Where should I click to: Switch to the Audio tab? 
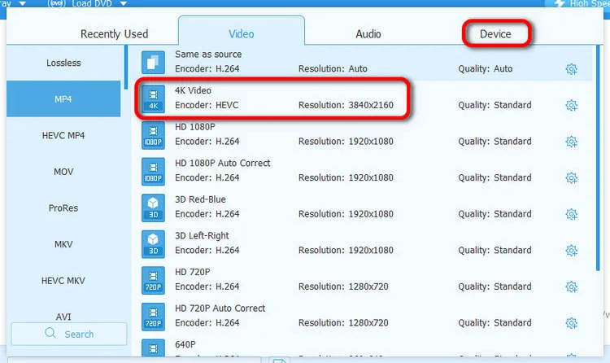tap(368, 34)
